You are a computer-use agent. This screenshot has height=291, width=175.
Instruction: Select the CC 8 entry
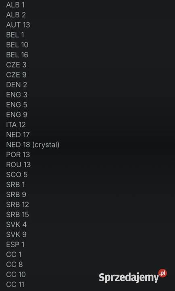click(15, 264)
